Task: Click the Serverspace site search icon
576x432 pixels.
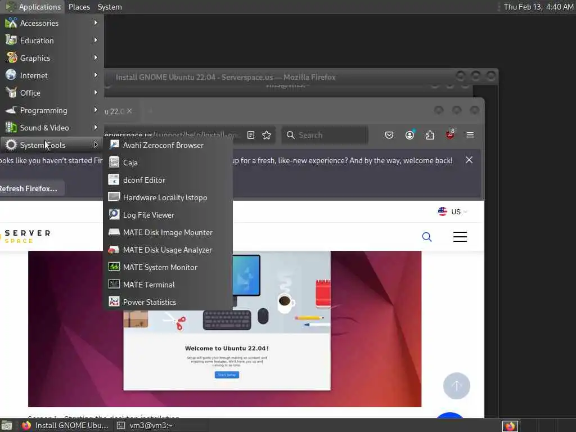Action: tap(427, 237)
